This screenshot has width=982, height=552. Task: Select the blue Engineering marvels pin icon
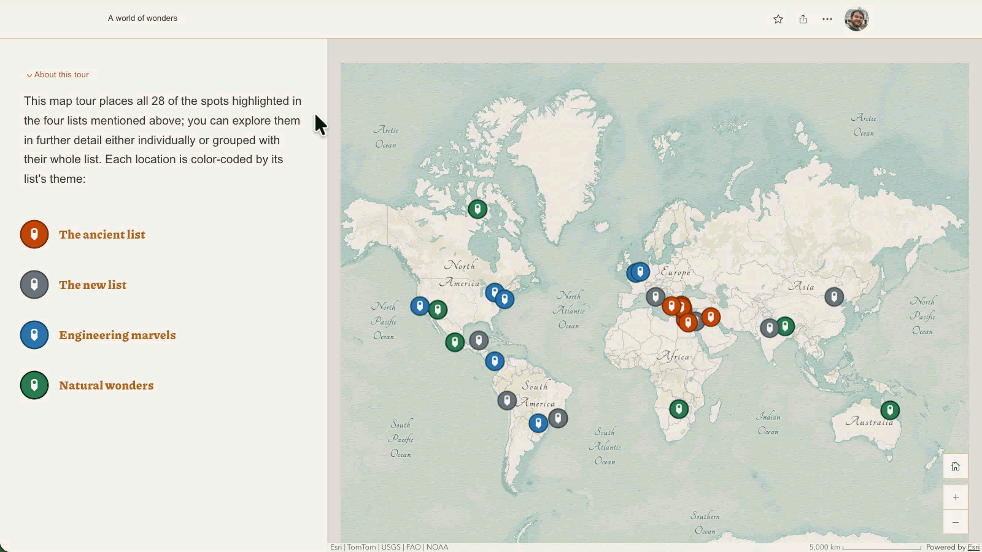[34, 335]
